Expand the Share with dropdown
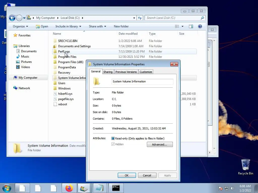Screen dimensions: 258x193 [x=98, y=26]
